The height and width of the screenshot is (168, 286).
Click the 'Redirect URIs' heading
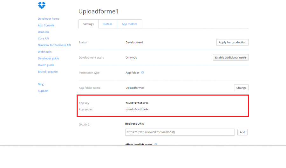point(134,124)
